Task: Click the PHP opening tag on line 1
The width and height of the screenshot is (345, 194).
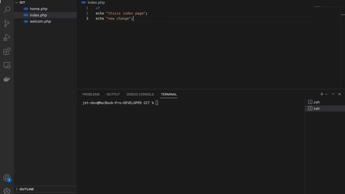Action: pos(98,8)
